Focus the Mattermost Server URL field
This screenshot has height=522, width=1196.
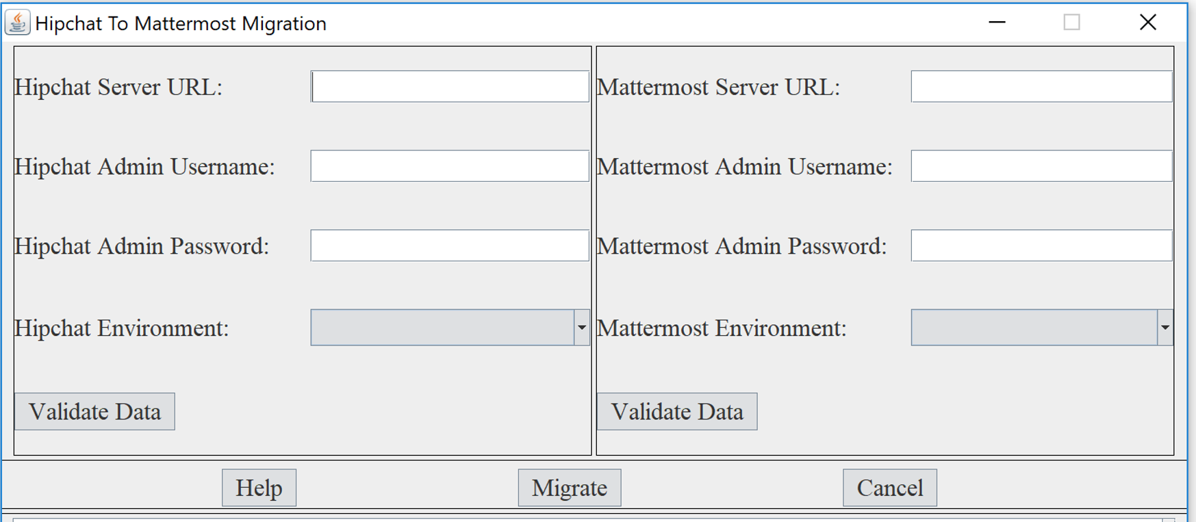(1041, 87)
